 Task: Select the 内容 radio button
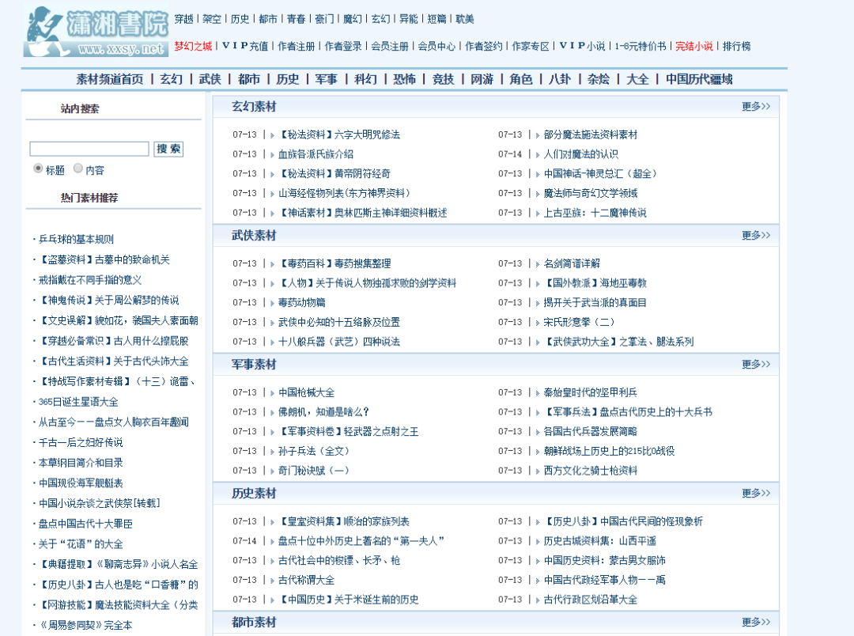tap(78, 168)
